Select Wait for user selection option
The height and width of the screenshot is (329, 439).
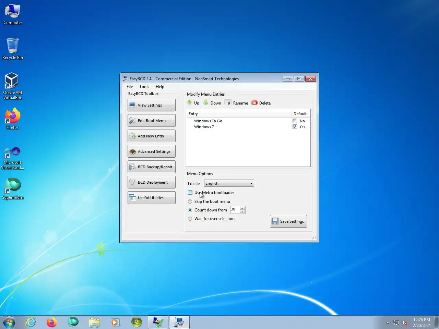190,219
